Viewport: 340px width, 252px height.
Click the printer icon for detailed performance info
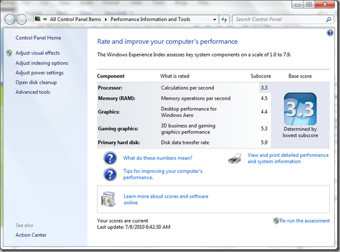tap(235, 159)
